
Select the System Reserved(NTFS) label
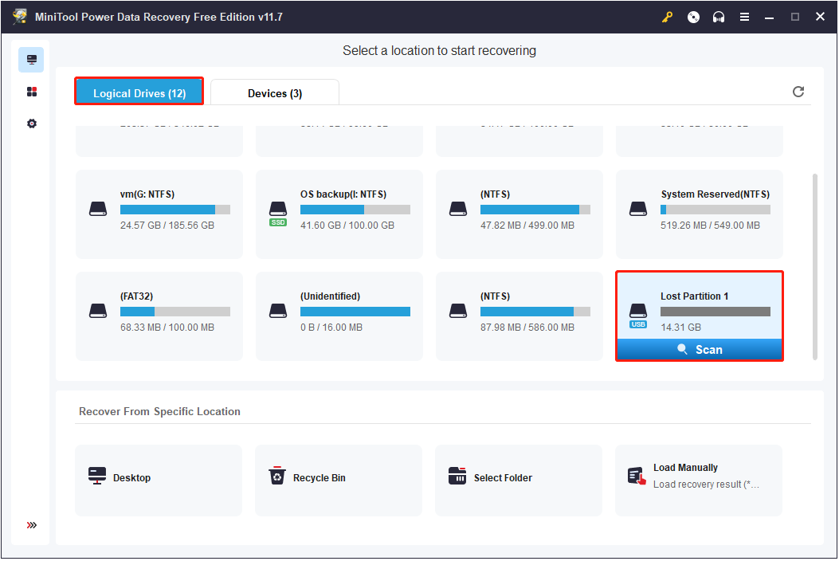(716, 194)
